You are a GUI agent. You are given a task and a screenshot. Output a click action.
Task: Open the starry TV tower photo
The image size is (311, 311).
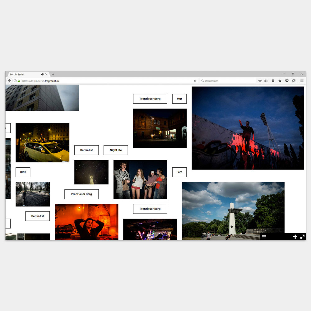point(91,172)
